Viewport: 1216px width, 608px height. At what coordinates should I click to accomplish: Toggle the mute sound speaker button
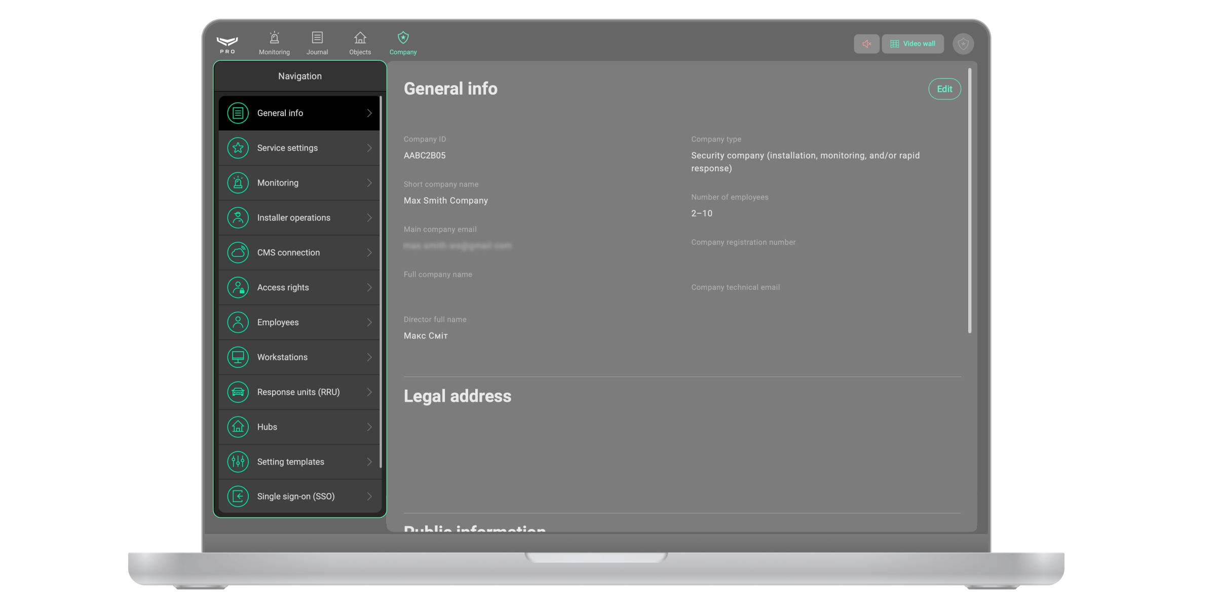coord(867,44)
